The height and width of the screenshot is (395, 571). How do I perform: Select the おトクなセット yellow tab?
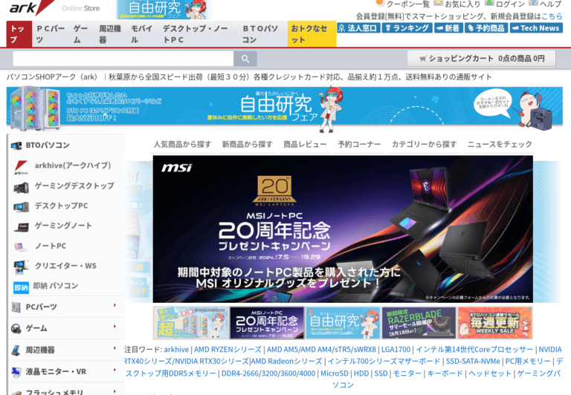(312, 34)
